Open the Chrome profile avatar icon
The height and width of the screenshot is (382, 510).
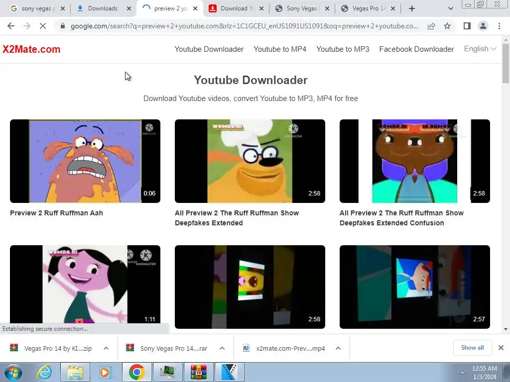483,26
